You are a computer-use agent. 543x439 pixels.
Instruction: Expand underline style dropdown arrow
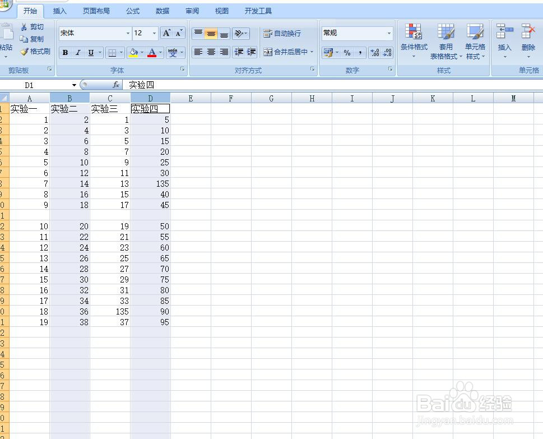coord(100,53)
